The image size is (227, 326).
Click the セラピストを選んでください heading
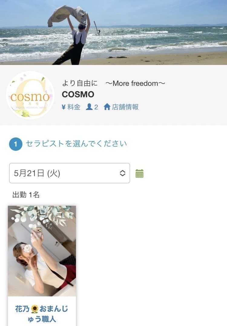tap(76, 144)
